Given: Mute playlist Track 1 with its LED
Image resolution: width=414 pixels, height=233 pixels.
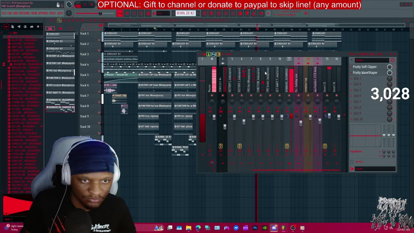Looking at the screenshot, I should [99, 40].
